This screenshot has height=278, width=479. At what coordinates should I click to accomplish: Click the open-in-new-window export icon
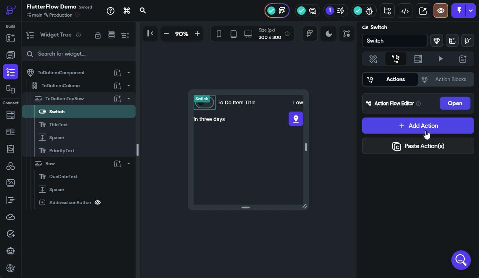point(423,11)
